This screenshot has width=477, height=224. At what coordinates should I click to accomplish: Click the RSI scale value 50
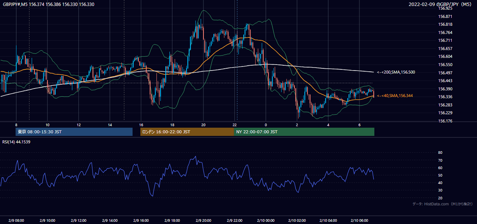click(440, 175)
